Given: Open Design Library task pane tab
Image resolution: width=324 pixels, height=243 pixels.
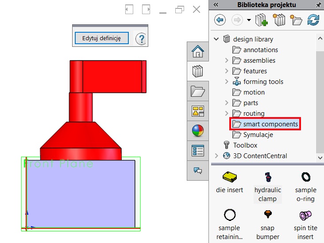Looking at the screenshot, I should click(x=198, y=71).
